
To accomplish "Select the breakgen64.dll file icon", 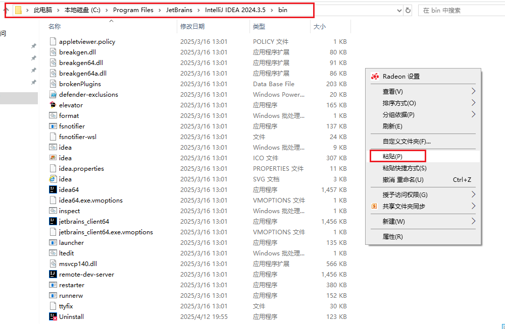I will (x=53, y=62).
